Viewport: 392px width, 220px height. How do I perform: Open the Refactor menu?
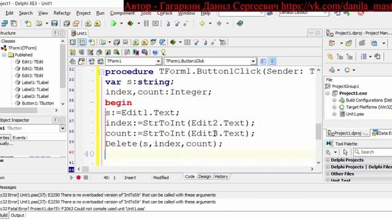pos(62,13)
